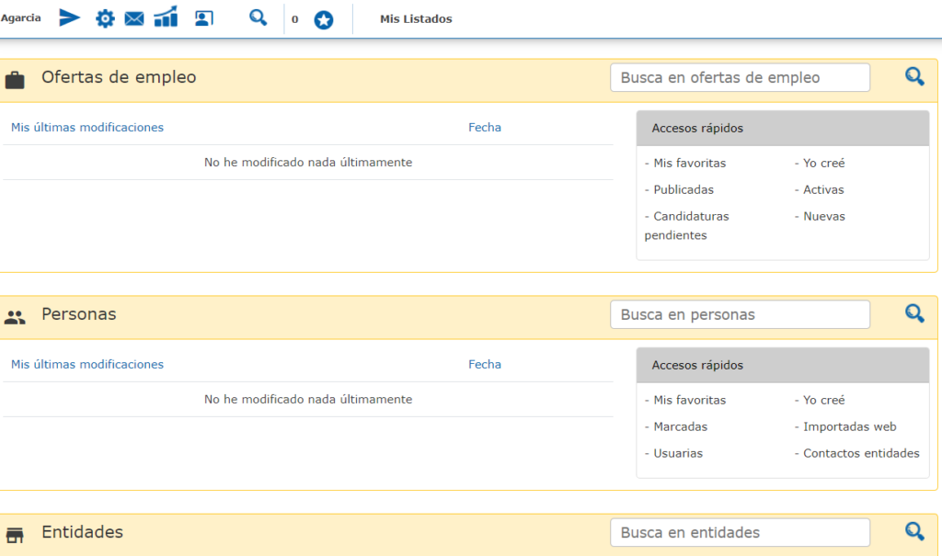This screenshot has width=942, height=556.
Task: Click the top toolbar magnifier search icon
Action: pyautogui.click(x=258, y=17)
